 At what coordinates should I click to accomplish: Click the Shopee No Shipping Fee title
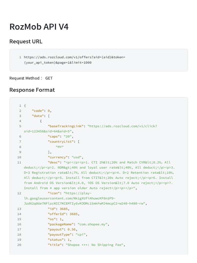pos(95,245)
